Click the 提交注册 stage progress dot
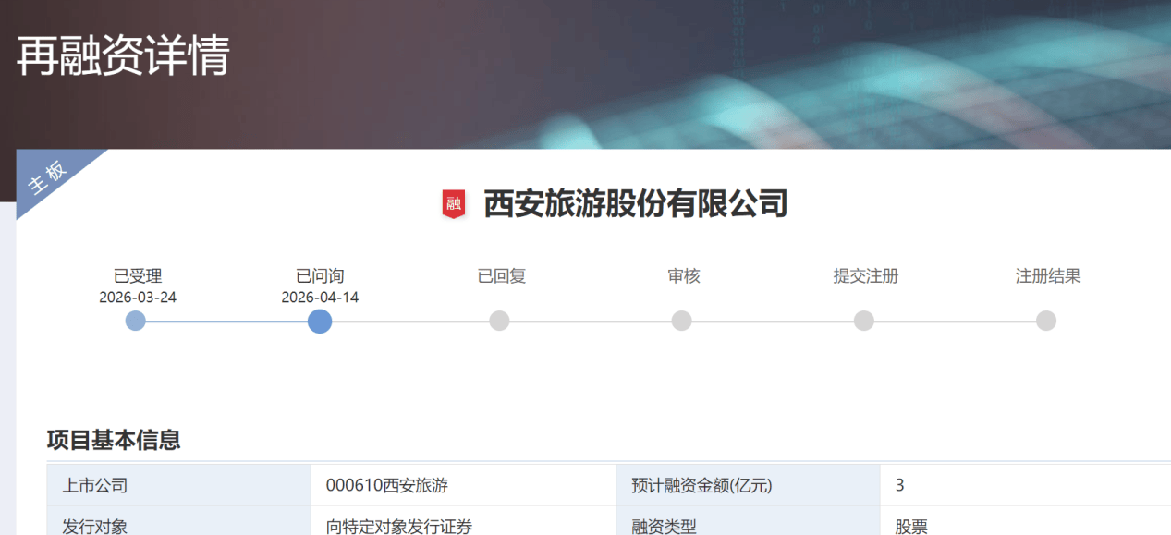This screenshot has height=535, width=1171. 864,321
